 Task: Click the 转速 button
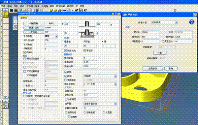click(34, 28)
